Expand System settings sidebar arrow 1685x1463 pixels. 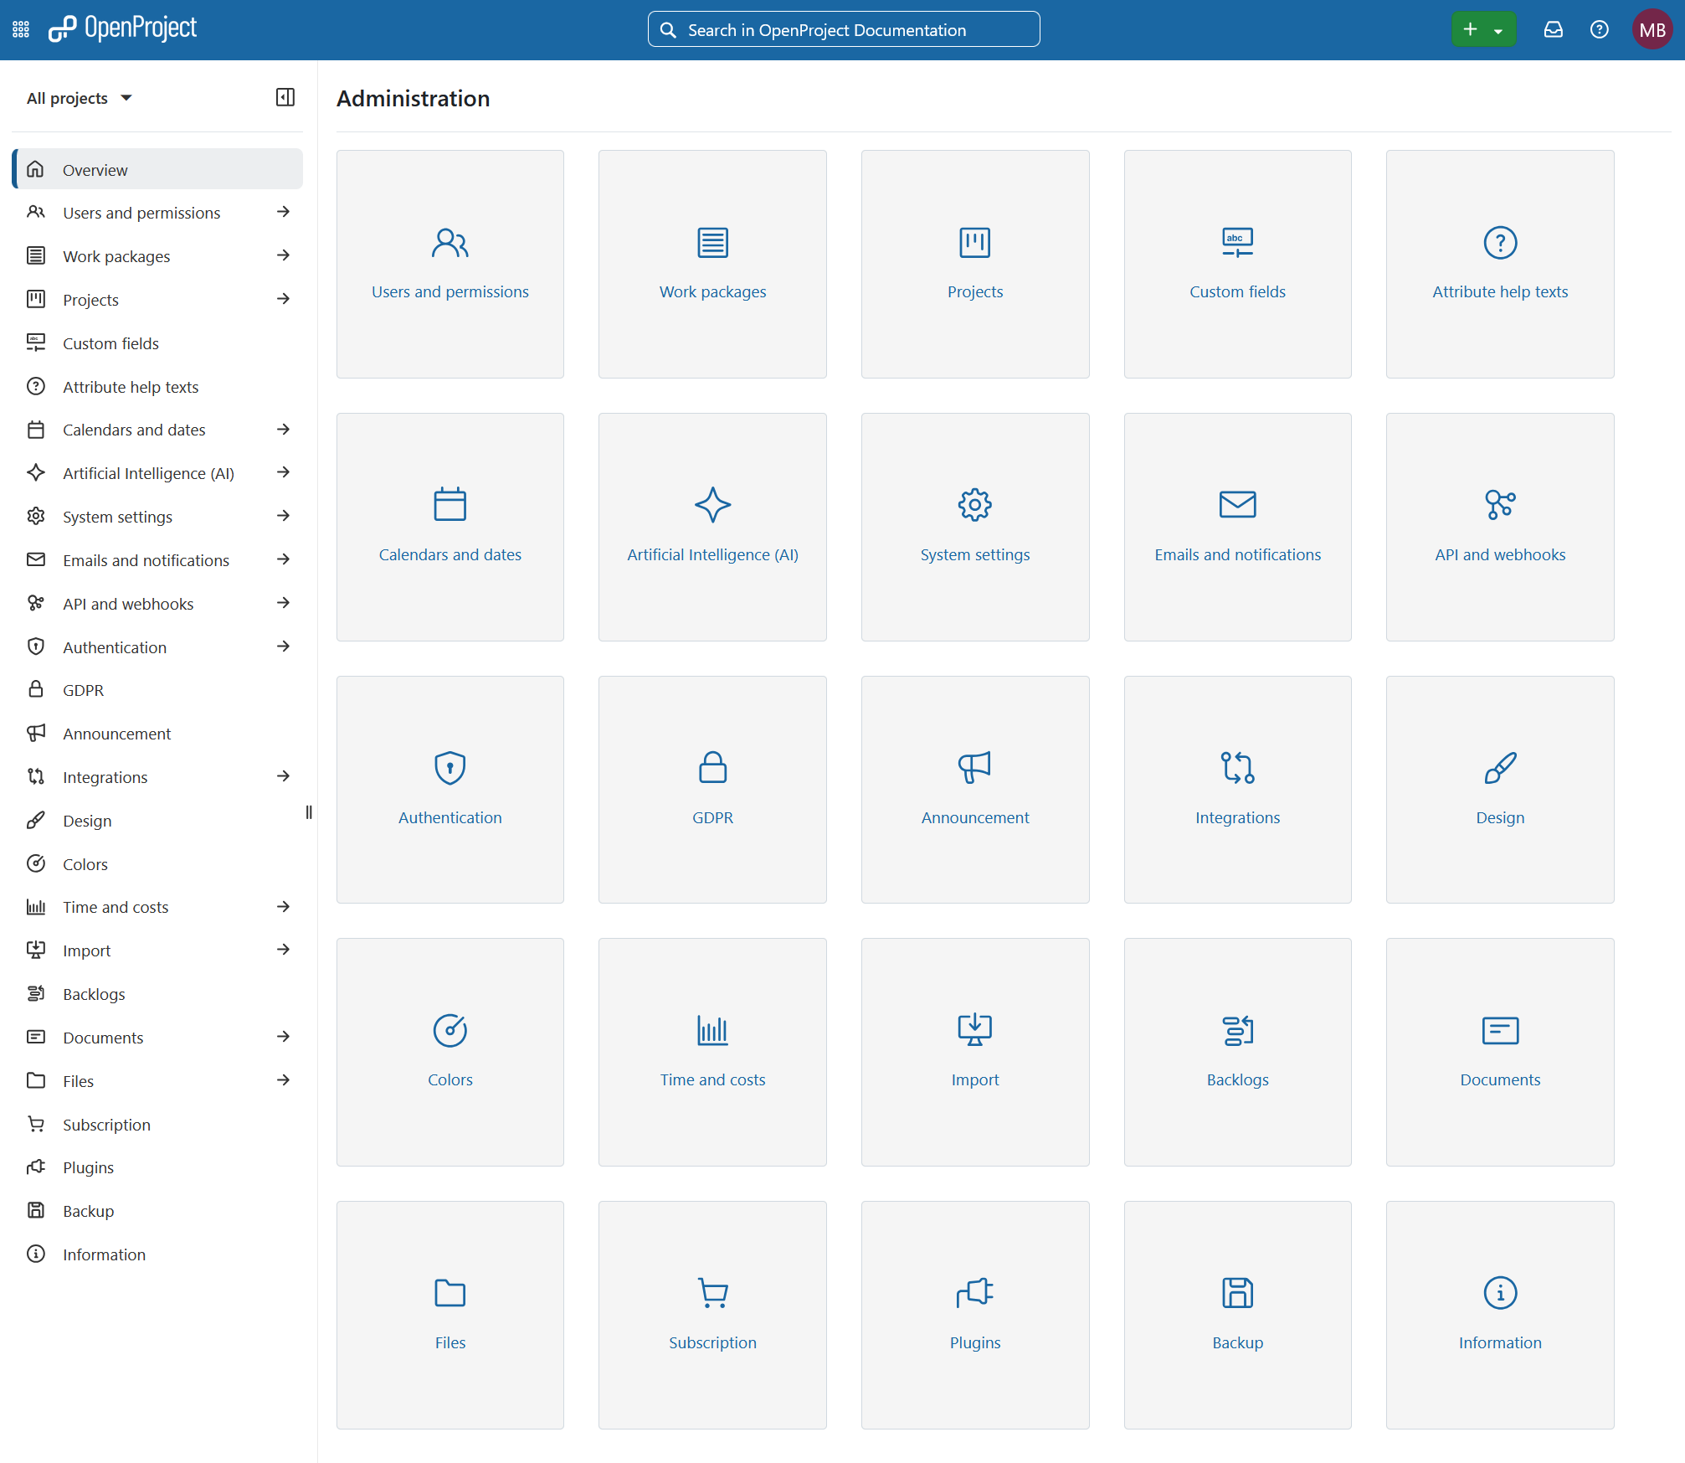click(x=284, y=516)
